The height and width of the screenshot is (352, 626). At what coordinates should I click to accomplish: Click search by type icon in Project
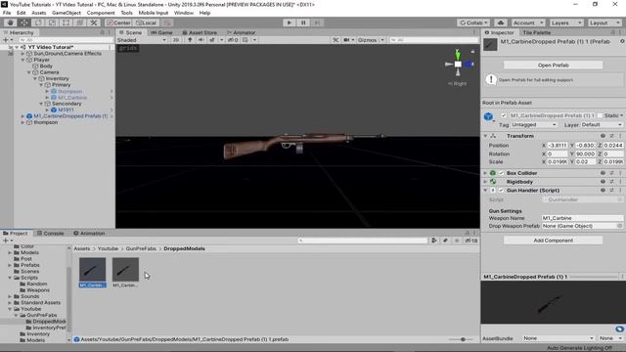click(434, 241)
